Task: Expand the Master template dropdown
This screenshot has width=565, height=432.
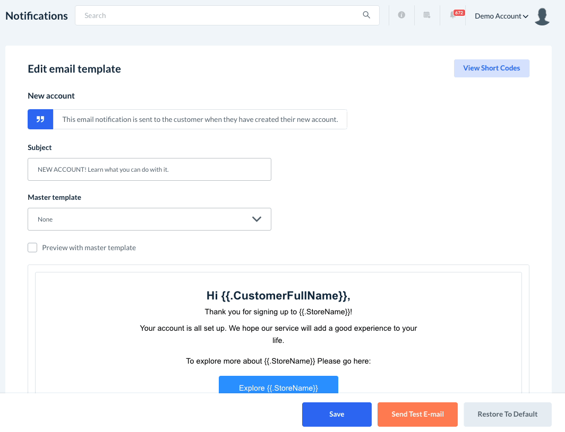Action: tap(149, 219)
